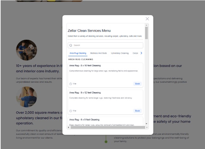Screen dimensions: 205x149
Task: Click 'Over 2,000 square meters' heading
Action: [39, 118]
